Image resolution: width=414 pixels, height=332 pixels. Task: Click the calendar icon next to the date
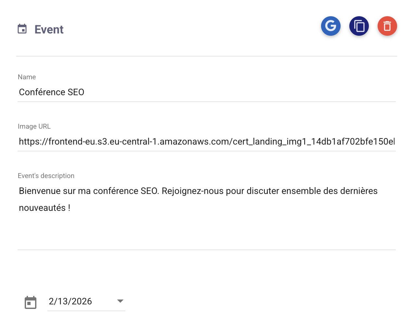click(31, 302)
